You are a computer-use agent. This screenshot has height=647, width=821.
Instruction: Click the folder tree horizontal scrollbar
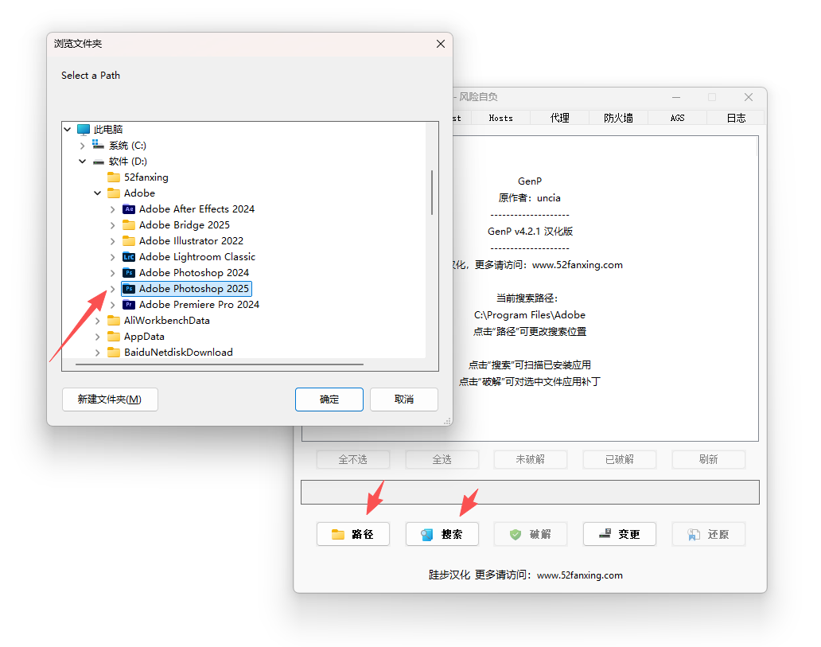[220, 364]
